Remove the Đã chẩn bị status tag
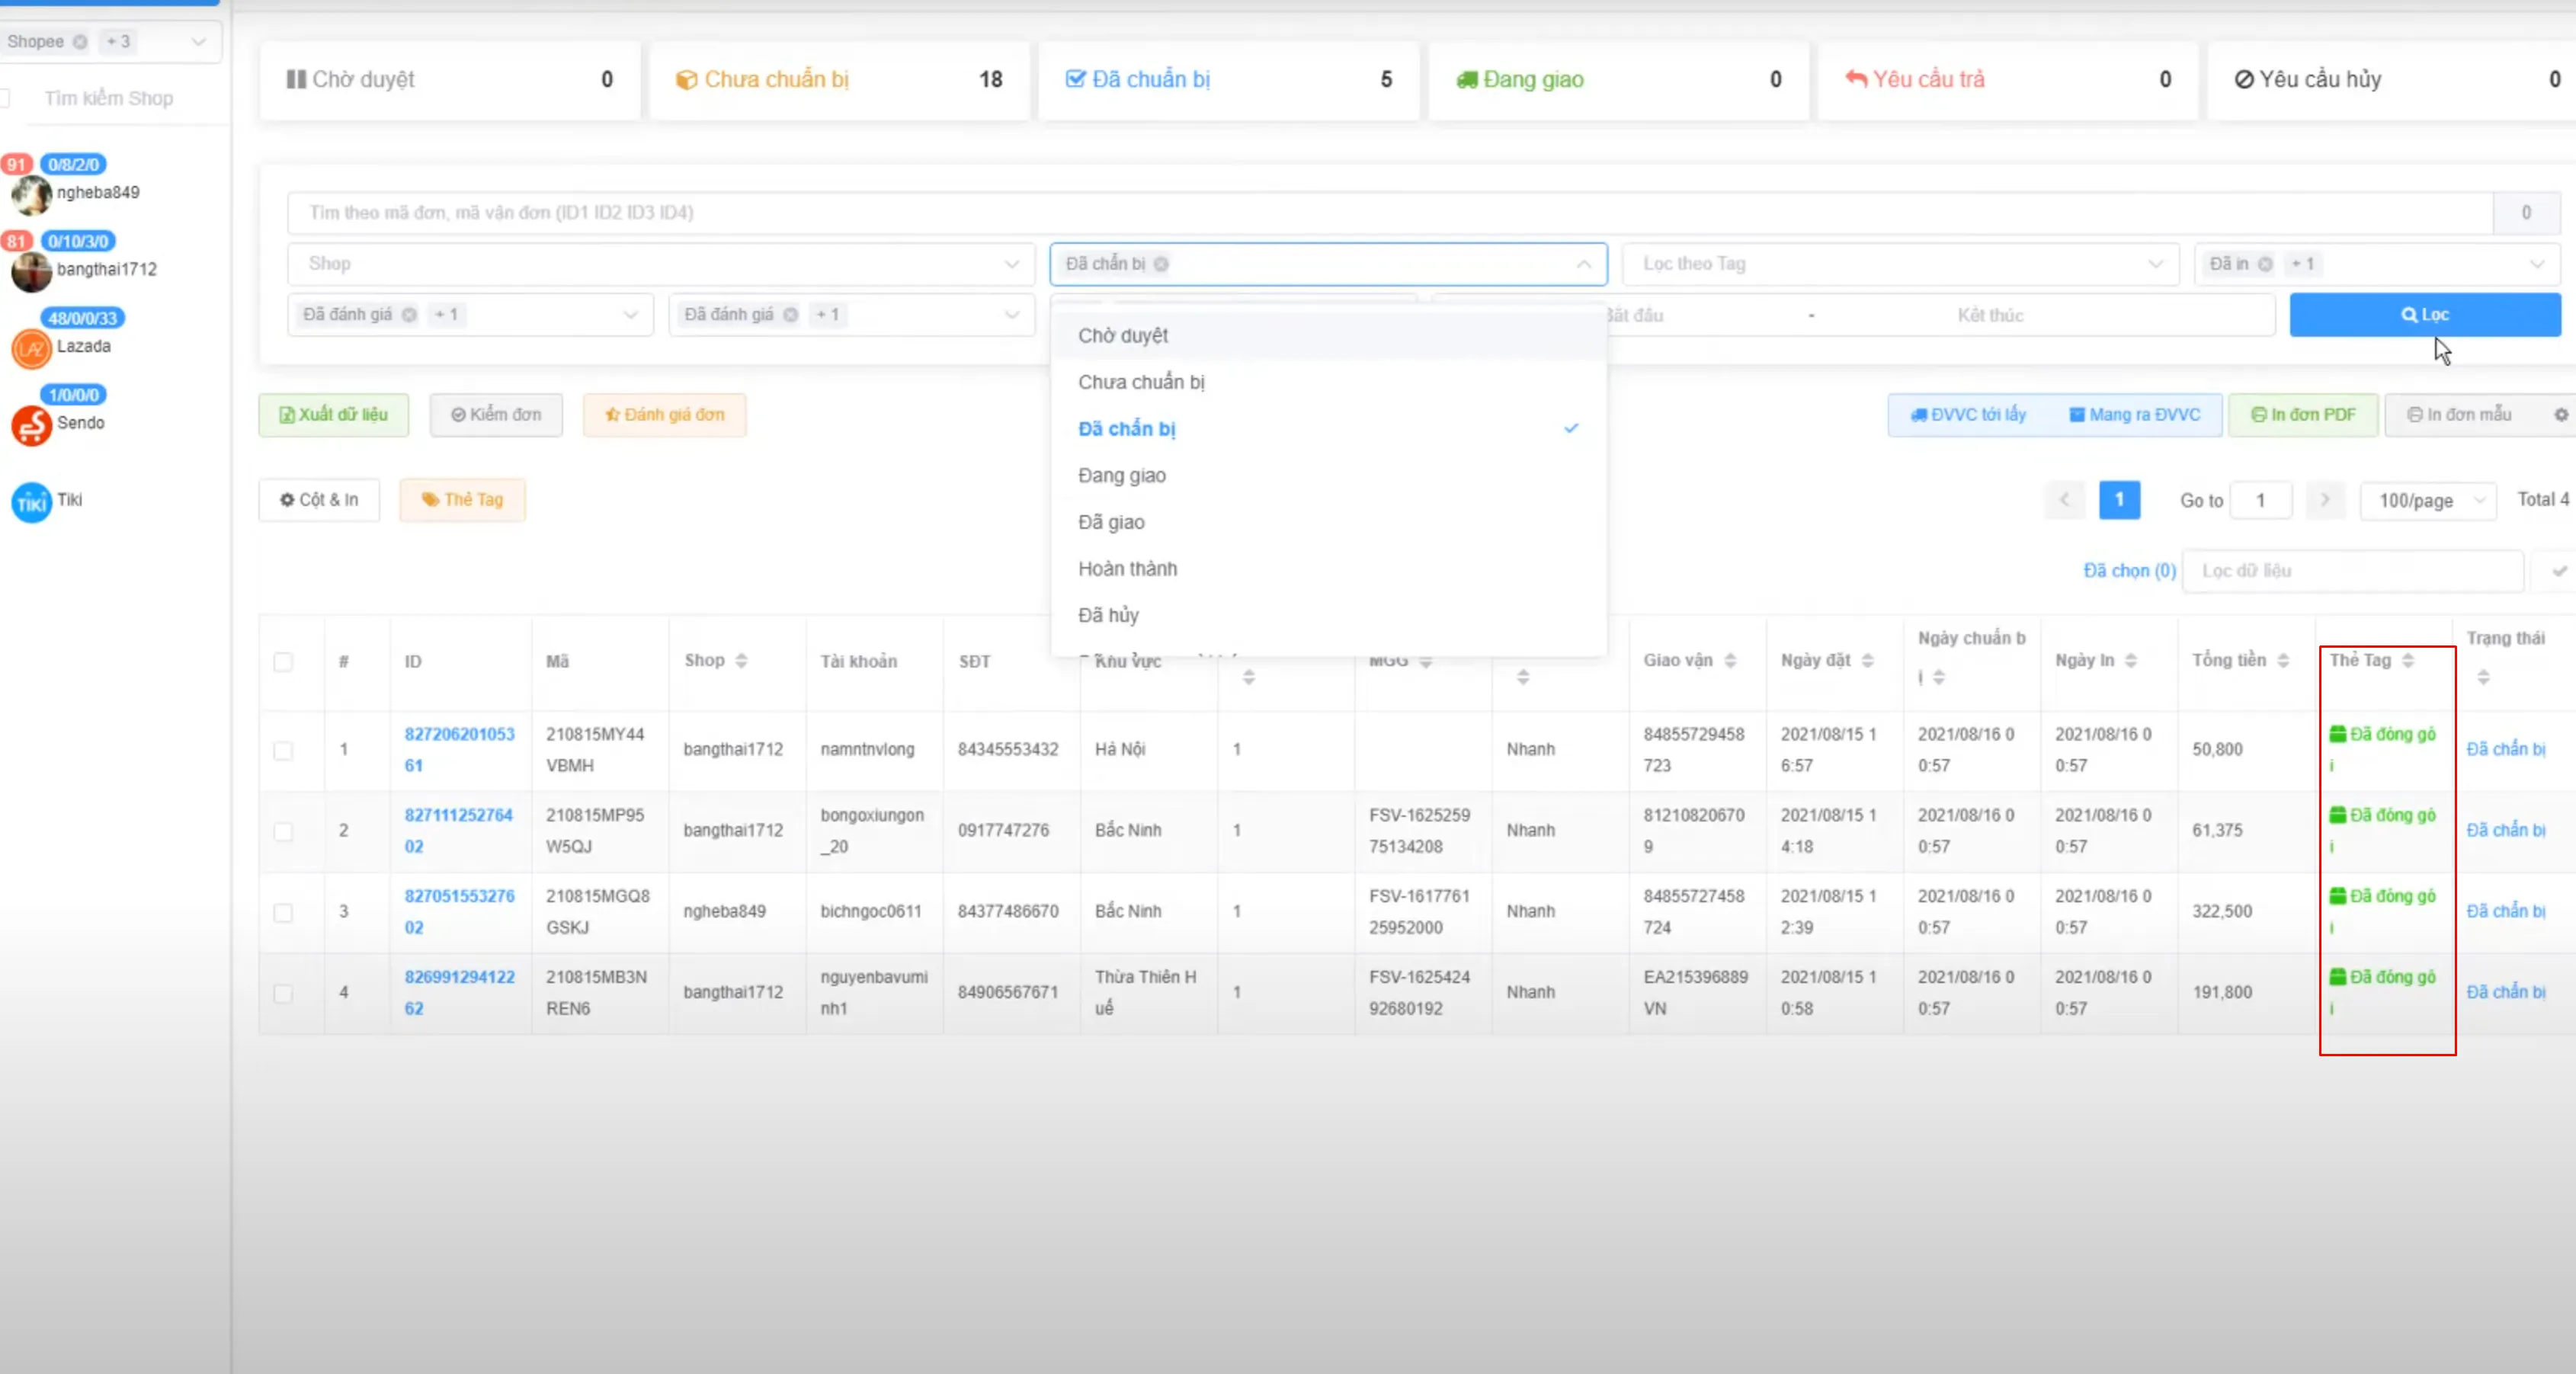 tap(1161, 264)
